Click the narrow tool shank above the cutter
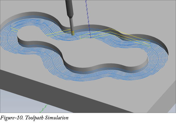Viewport: 176px width, 124px height. (x=71, y=24)
